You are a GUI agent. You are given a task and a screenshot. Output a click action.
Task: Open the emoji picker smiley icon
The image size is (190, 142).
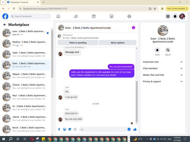129,129
